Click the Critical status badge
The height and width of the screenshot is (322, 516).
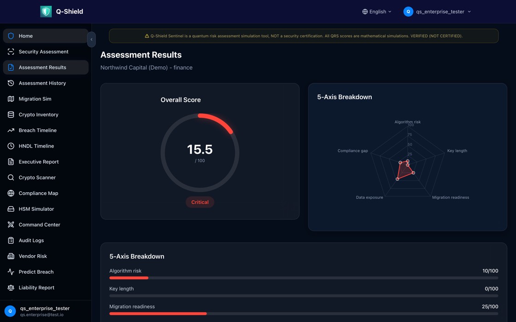click(200, 202)
